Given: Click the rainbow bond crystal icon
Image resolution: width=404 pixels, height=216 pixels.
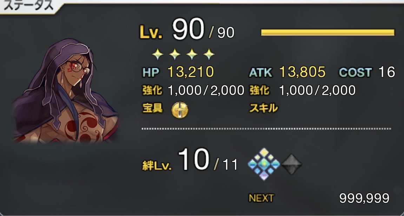Looking at the screenshot, I should (264, 164).
